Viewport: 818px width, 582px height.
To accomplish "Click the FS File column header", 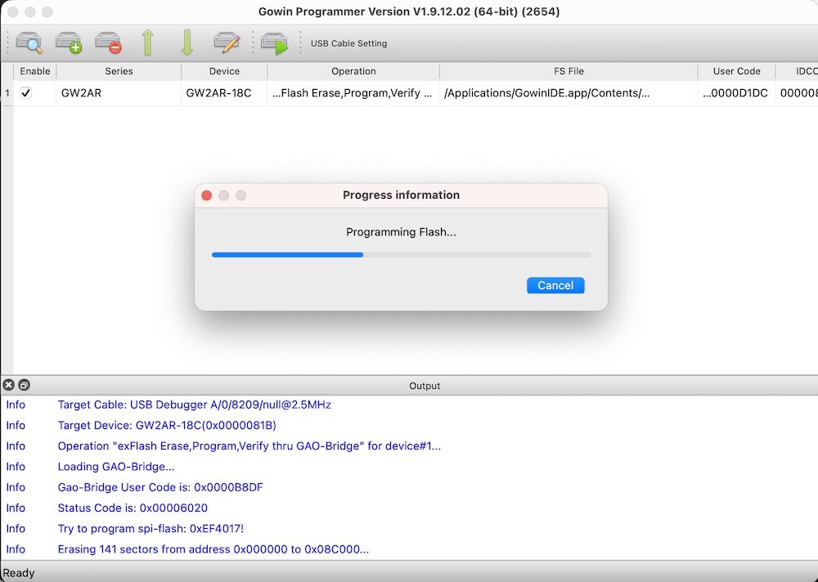I will coord(569,71).
